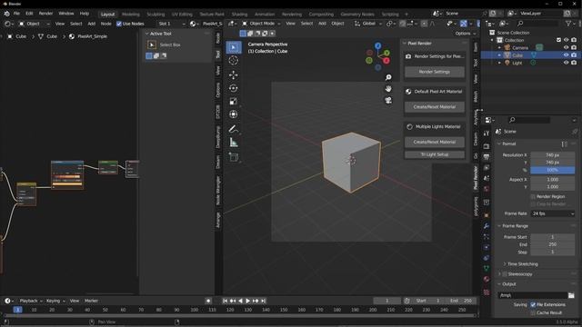Click the Tri Light Setup button

tap(435, 154)
